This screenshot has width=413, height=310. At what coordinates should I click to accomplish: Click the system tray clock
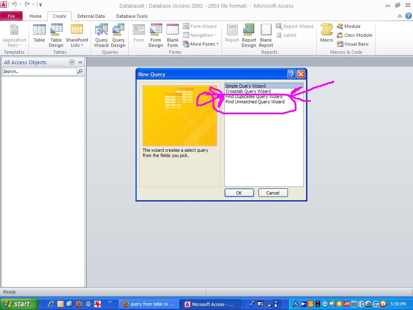398,304
